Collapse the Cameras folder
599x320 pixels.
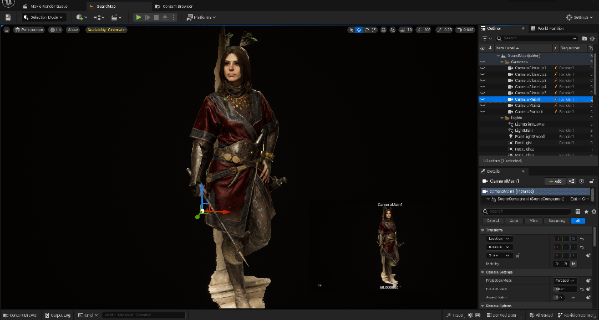502,62
